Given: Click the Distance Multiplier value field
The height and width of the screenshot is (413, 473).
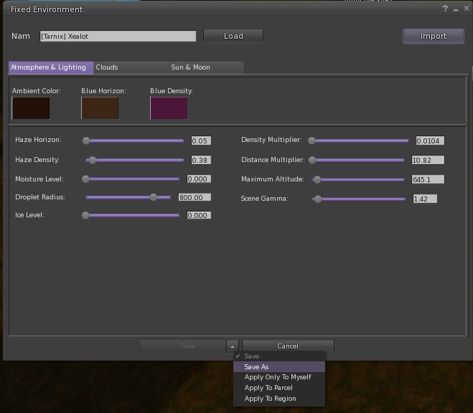Looking at the screenshot, I should click(428, 160).
